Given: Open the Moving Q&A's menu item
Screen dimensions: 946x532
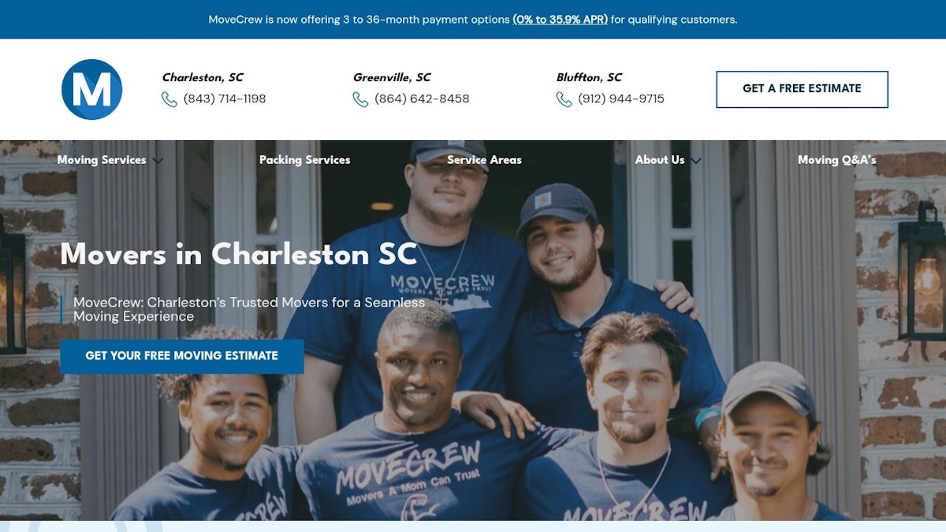Looking at the screenshot, I should [836, 160].
